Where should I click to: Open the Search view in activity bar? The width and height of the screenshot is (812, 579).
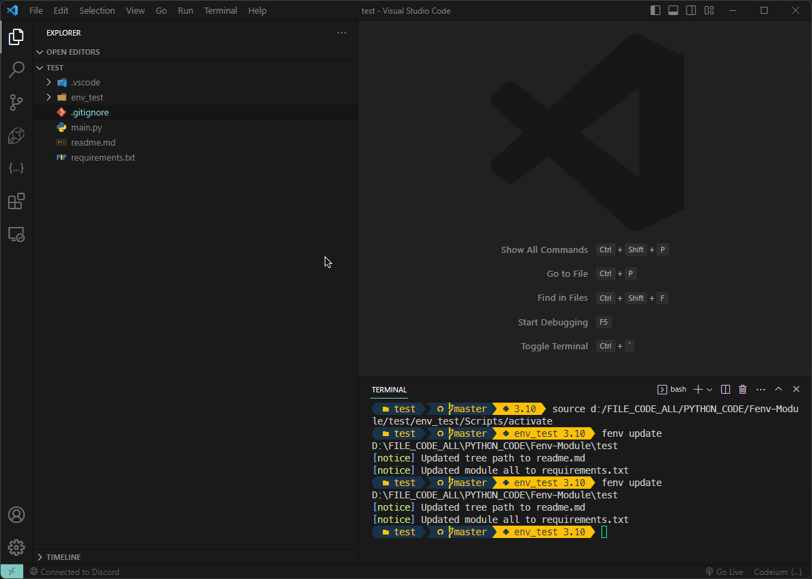click(16, 70)
